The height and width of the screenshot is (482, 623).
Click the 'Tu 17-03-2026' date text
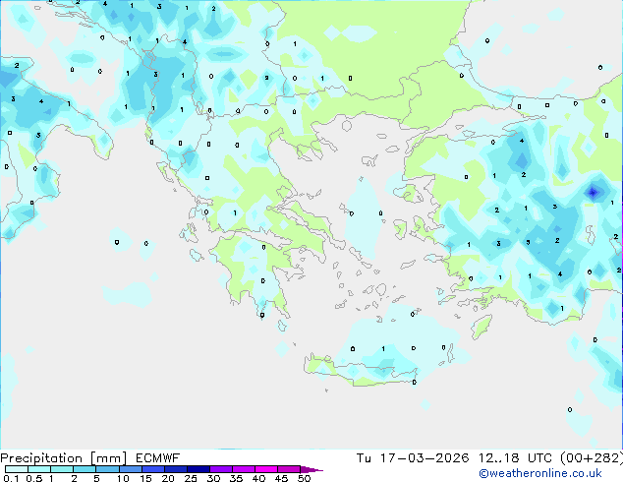tap(413, 458)
